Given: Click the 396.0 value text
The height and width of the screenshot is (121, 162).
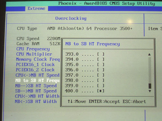Looking at the screenshot, I should tap(72, 70).
